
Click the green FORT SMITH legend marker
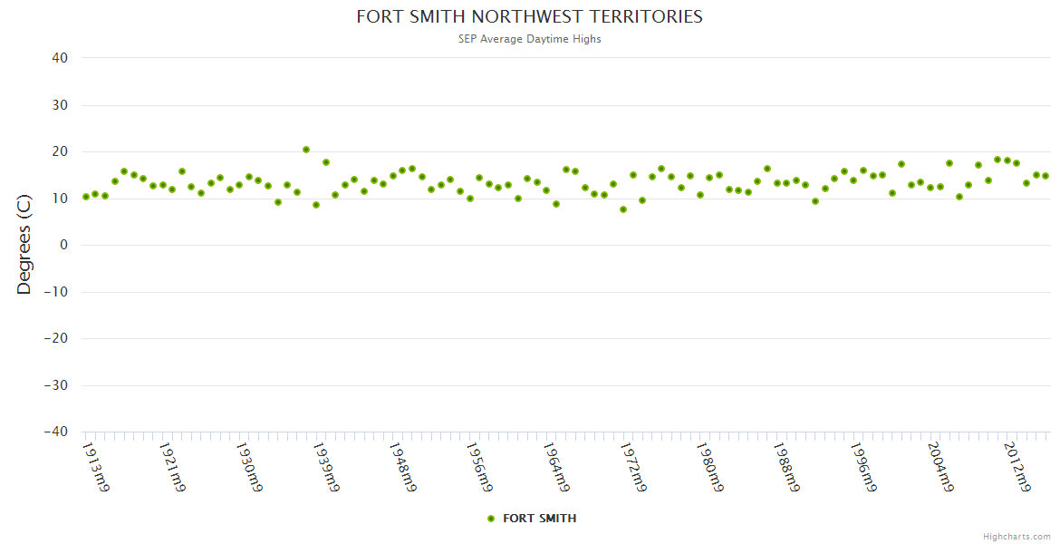click(x=491, y=519)
